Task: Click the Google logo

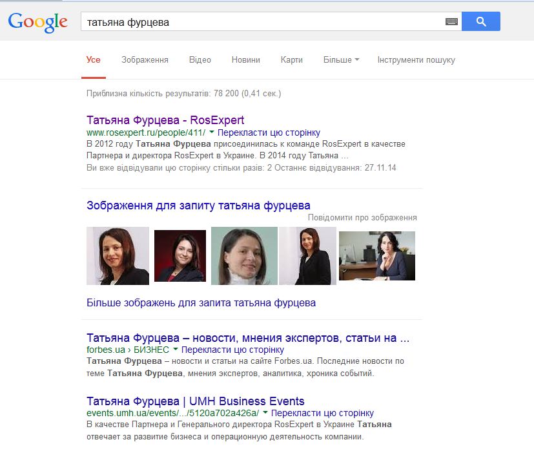Action: tap(37, 22)
